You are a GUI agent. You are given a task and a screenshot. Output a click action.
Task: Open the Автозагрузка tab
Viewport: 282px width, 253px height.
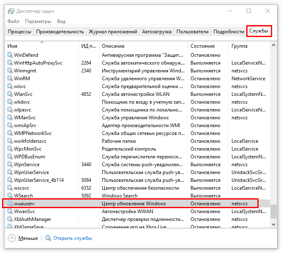(156, 32)
